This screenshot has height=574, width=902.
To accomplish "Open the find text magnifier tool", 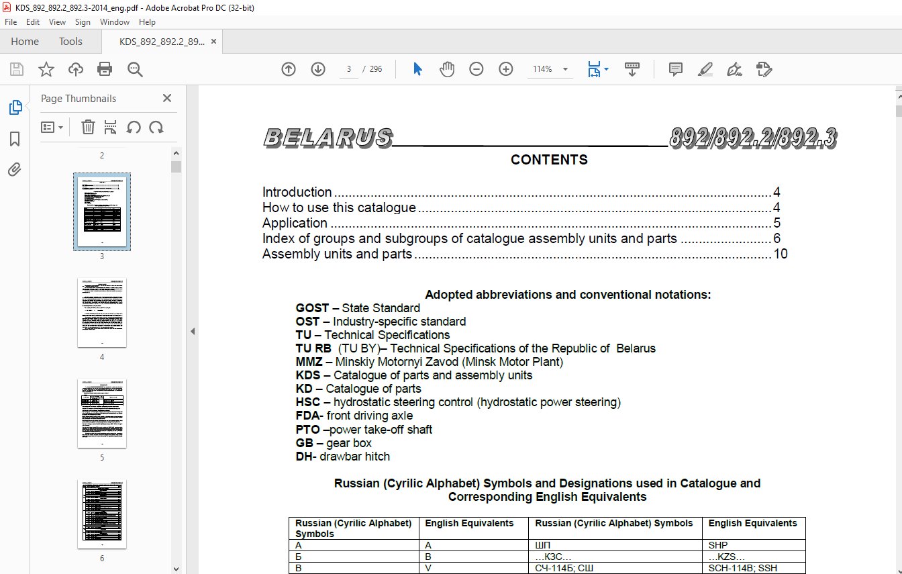I will [x=135, y=69].
